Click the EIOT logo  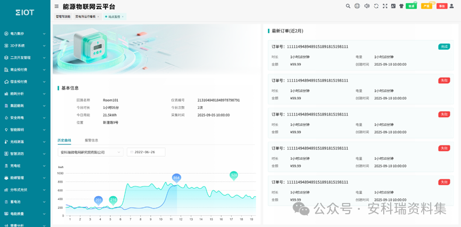coord(25,12)
